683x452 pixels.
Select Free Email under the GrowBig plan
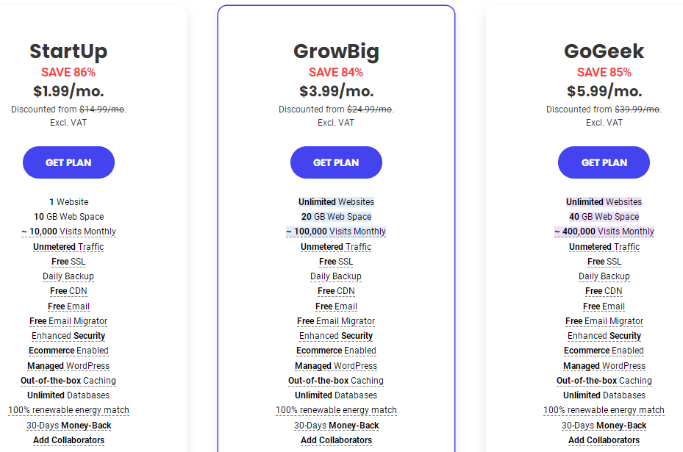pos(336,306)
